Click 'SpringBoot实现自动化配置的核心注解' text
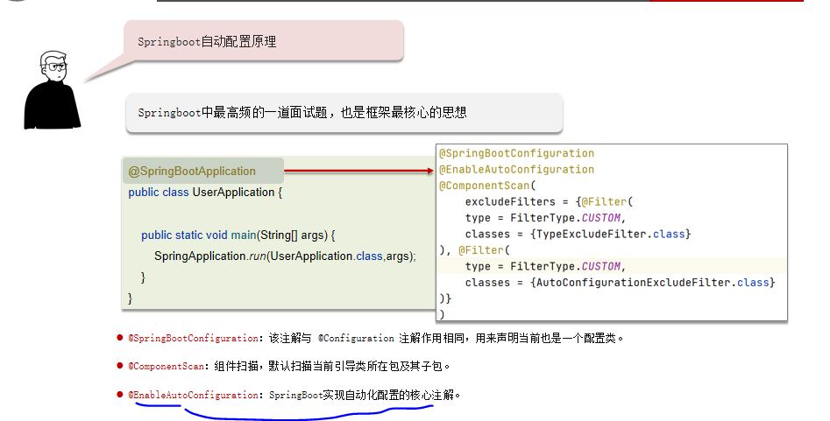Screen dimensions: 830x421 click(365, 395)
